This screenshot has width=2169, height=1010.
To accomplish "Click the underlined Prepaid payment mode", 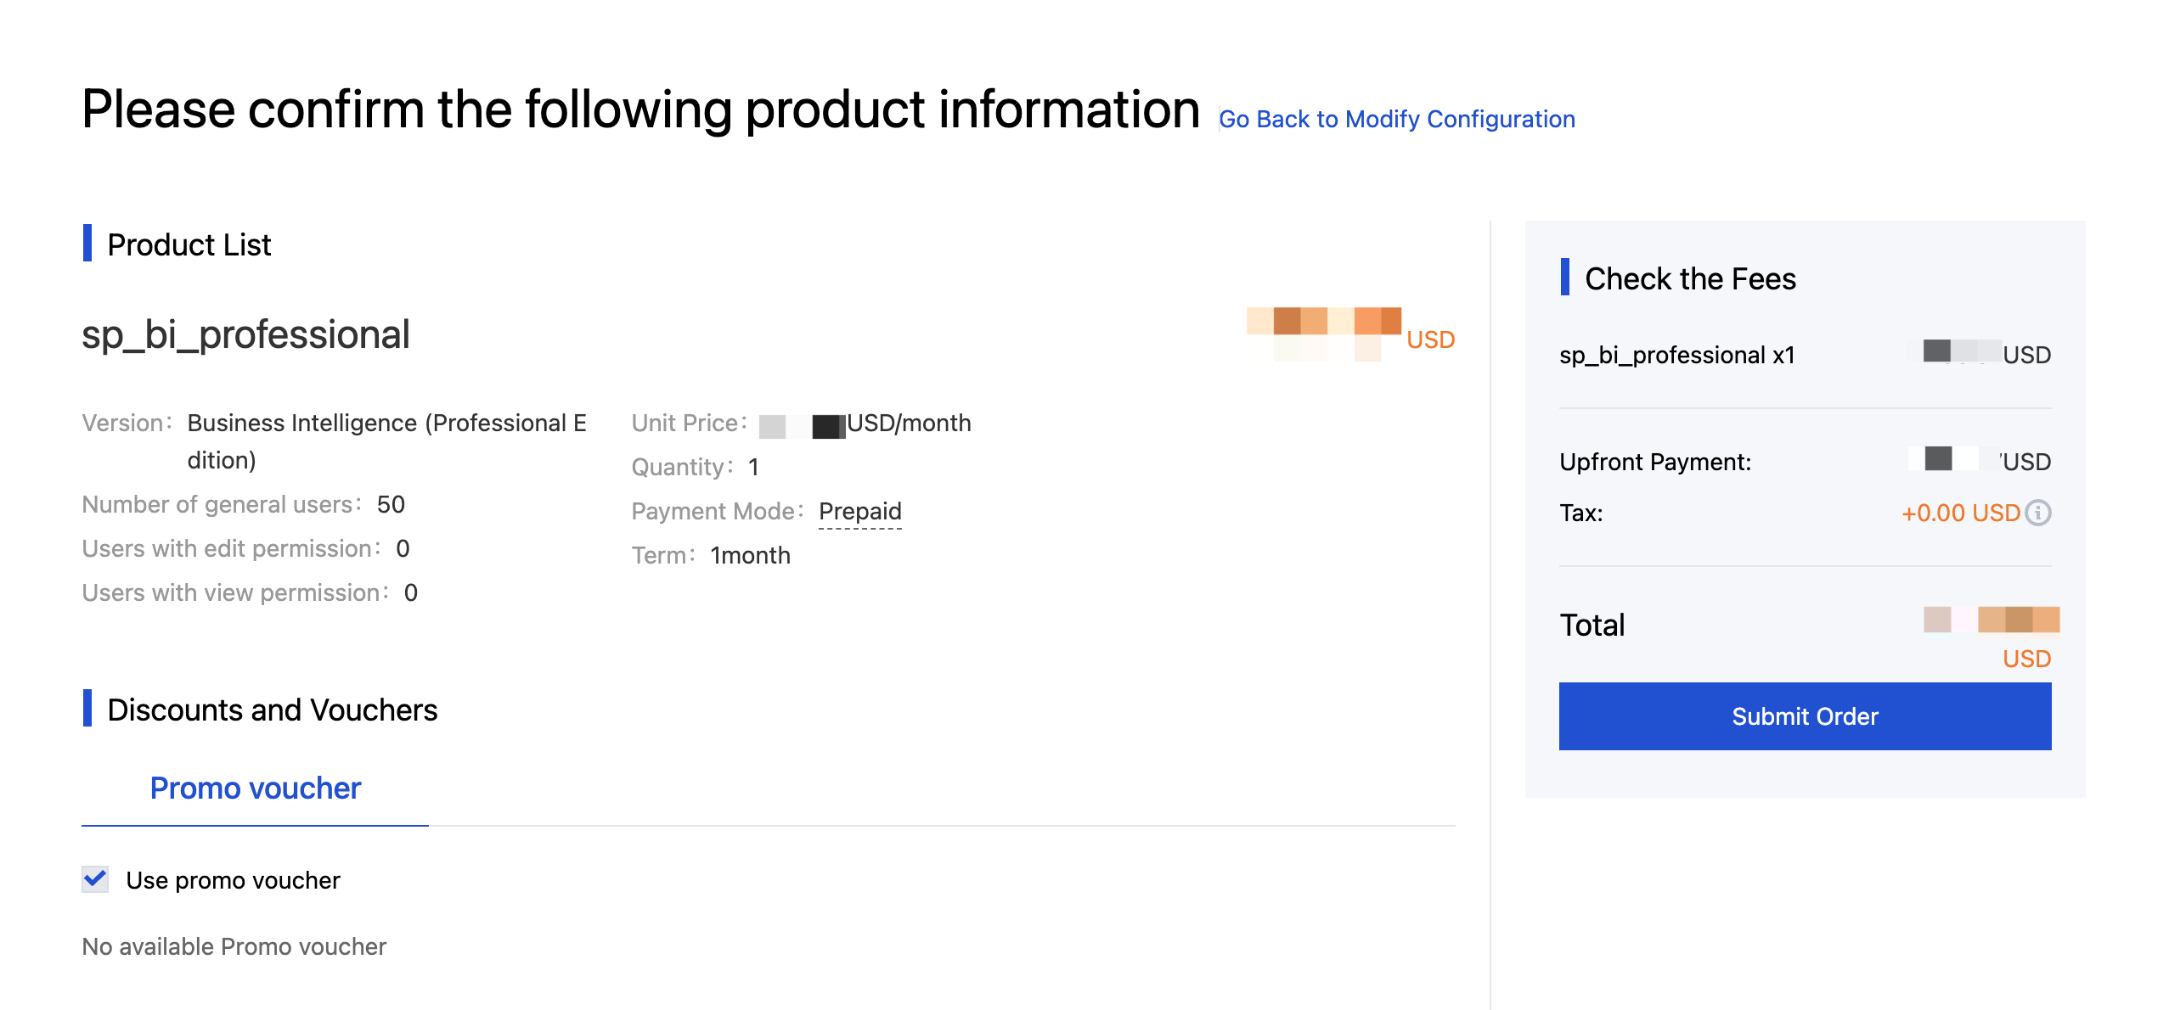I will [x=859, y=511].
